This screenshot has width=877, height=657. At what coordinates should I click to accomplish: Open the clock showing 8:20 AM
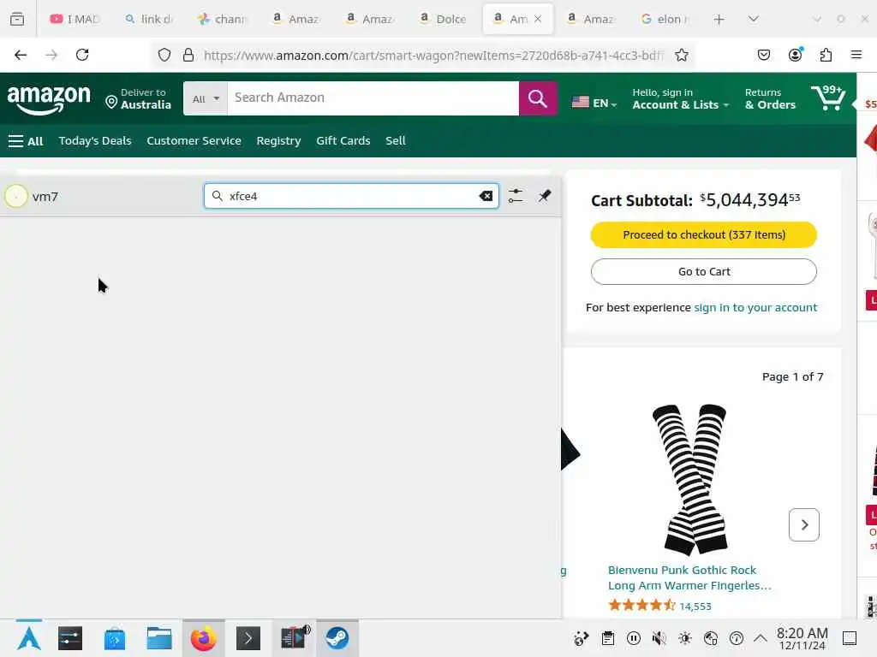point(802,638)
